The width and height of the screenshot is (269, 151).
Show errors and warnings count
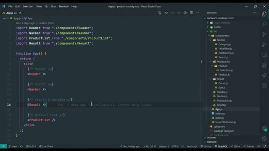(31, 146)
